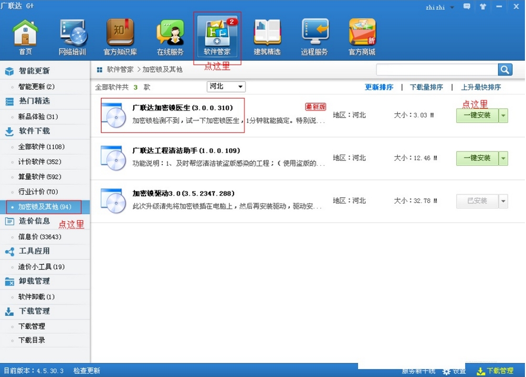Screen dimensions: 526x377
Task: Expand options arrow beside 已安装
Action: coord(503,201)
